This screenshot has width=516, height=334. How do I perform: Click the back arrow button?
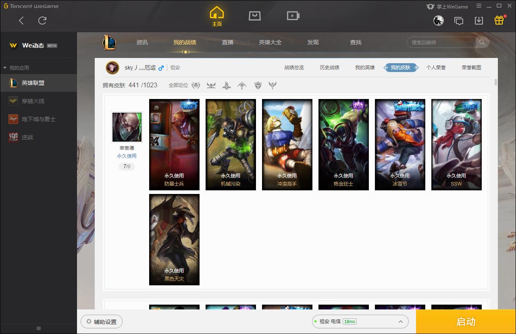coord(21,21)
